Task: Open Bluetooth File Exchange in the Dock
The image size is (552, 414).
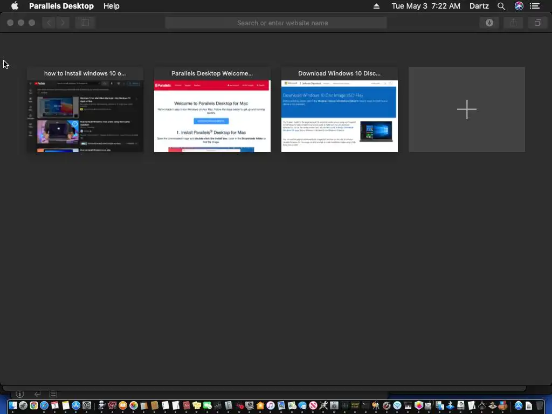Action: [x=450, y=405]
